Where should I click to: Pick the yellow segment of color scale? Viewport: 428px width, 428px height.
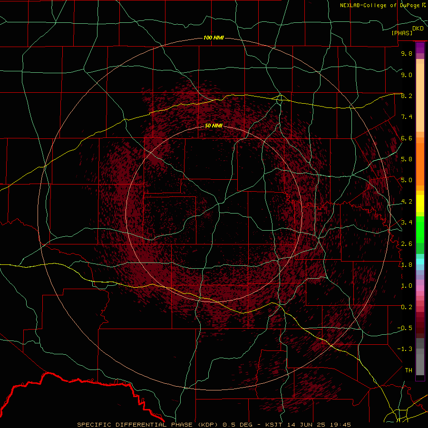(420, 204)
